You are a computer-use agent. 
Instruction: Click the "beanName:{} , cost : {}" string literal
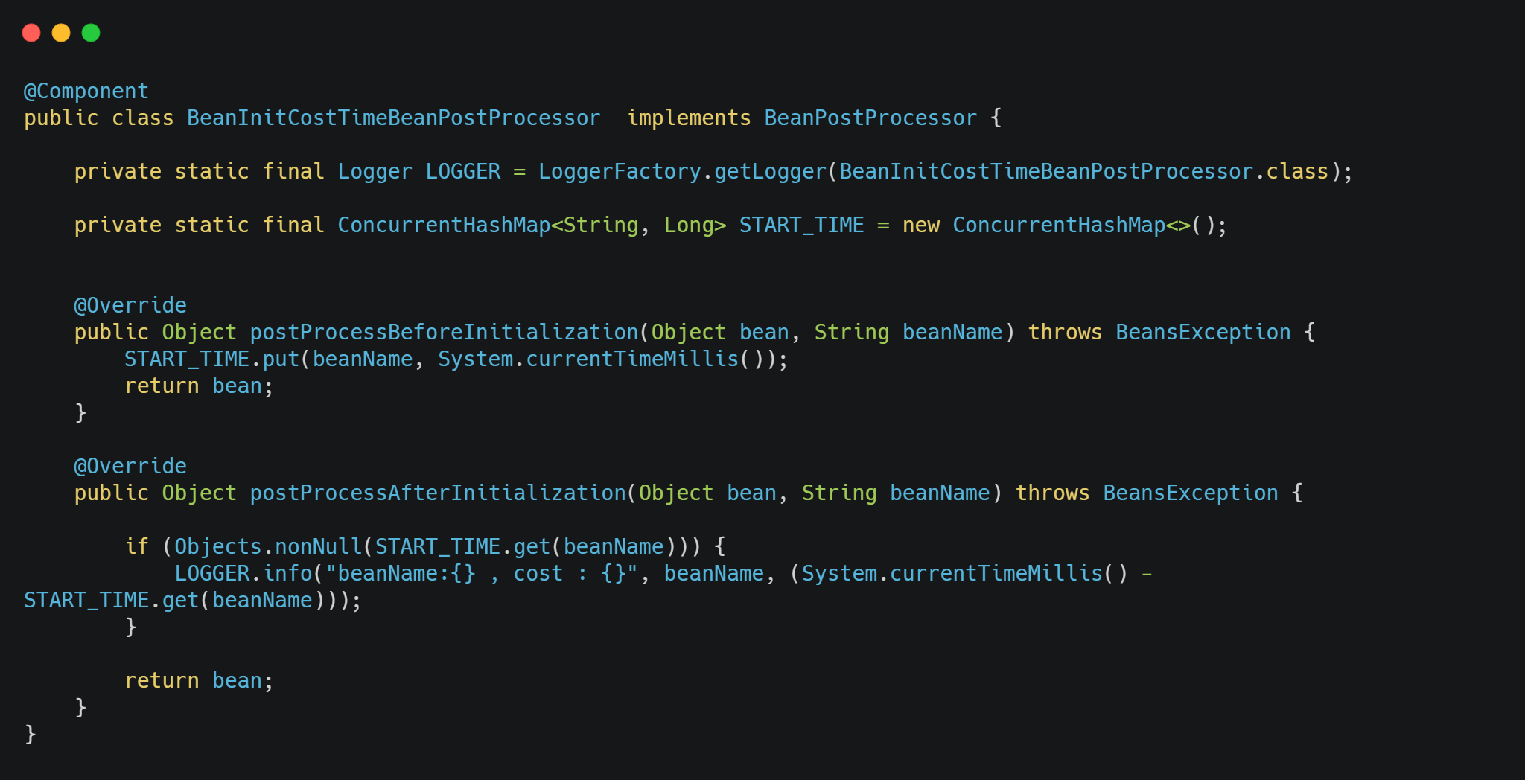[x=482, y=573]
